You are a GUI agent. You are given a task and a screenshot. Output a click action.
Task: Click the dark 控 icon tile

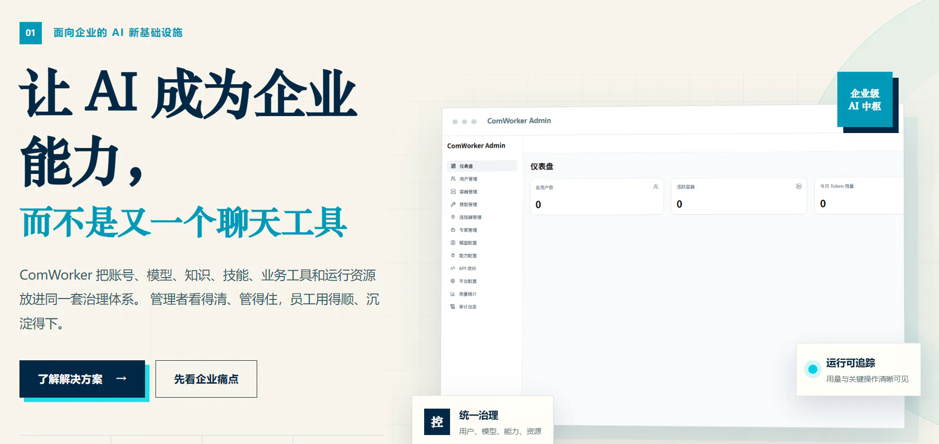click(437, 422)
